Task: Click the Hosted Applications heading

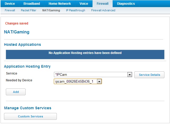Action: (x=22, y=44)
